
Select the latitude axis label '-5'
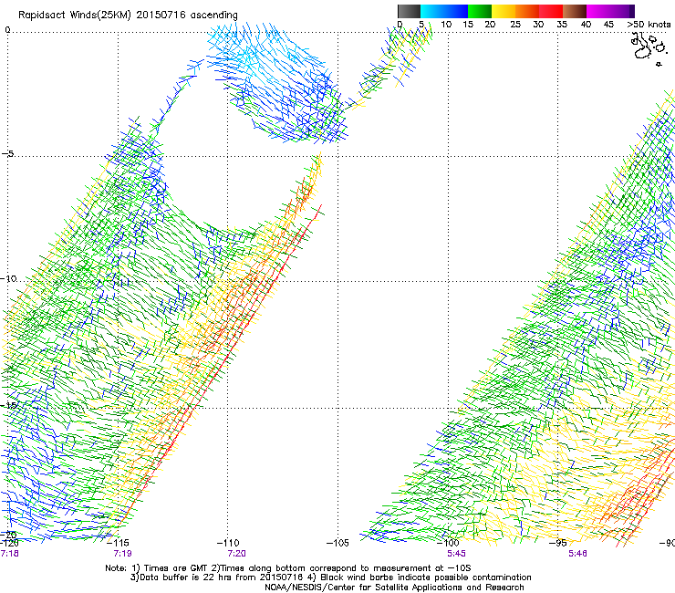(x=8, y=154)
